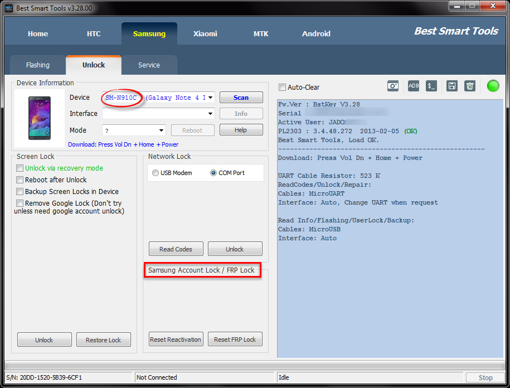Screen dimensions: 510x388
Task: Click the Network Lock Unlock button
Action: click(x=235, y=249)
